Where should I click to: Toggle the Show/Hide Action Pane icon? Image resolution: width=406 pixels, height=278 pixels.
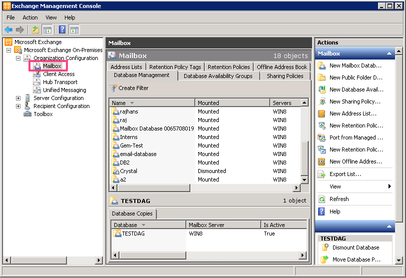(x=74, y=30)
